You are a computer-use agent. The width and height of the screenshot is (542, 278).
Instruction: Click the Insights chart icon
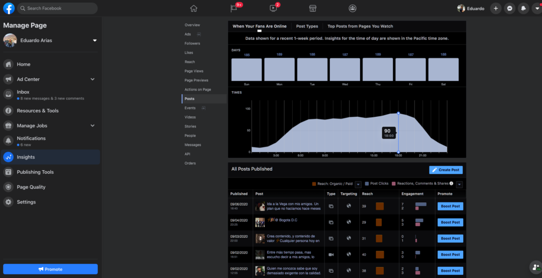click(8, 157)
